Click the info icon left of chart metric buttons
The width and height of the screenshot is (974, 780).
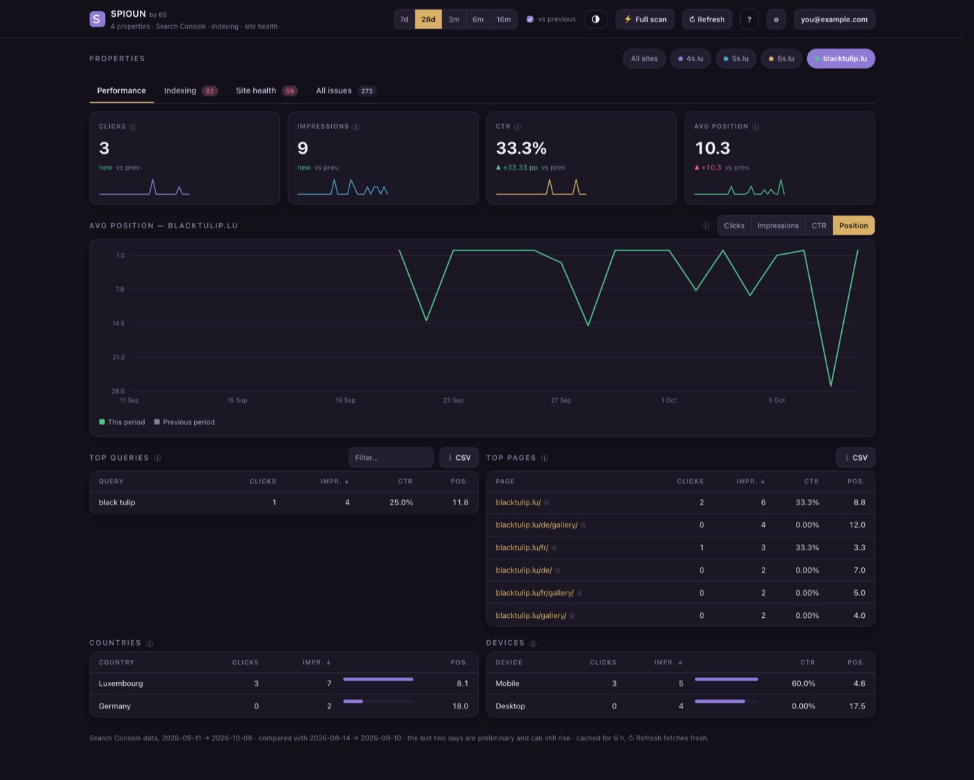pos(705,225)
